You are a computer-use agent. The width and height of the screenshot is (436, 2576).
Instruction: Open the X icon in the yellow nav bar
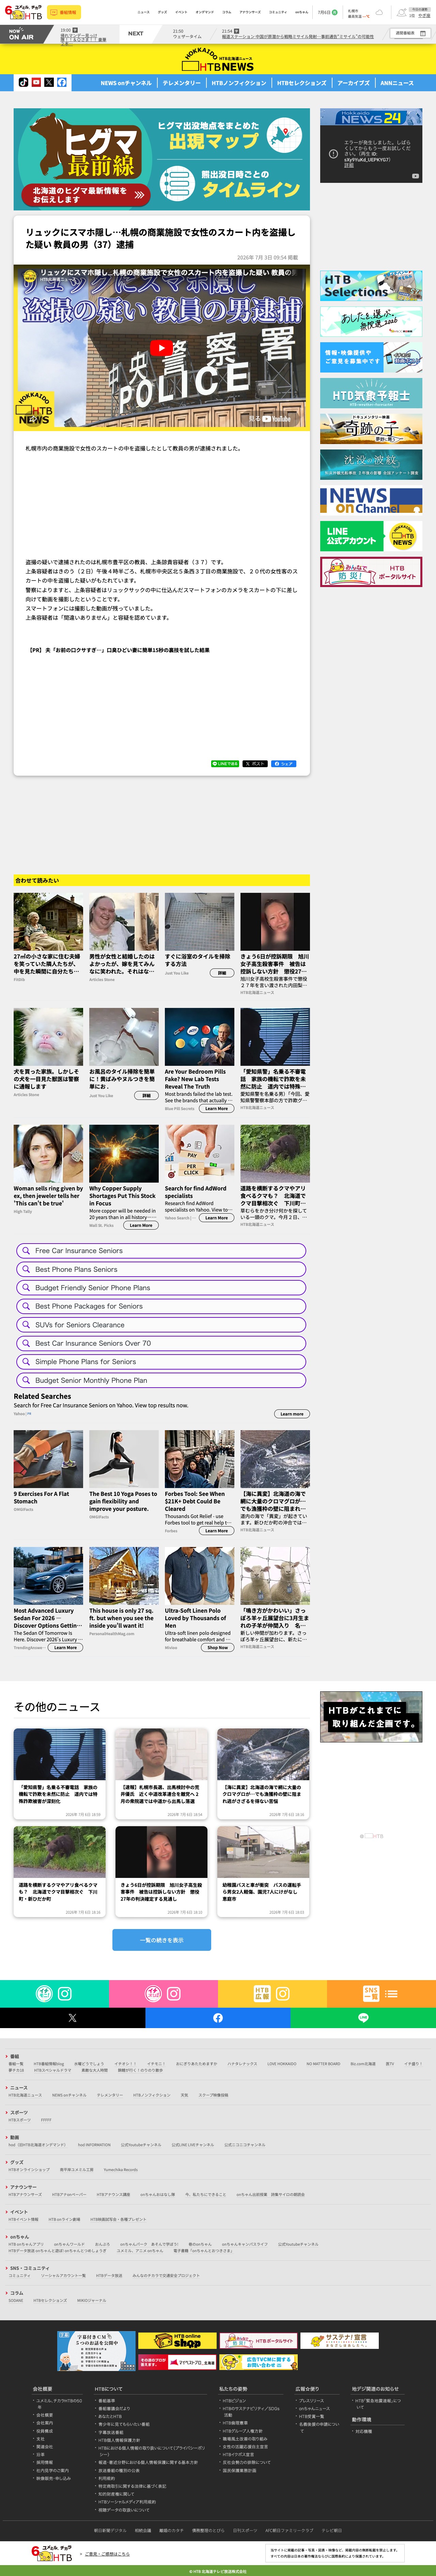[49, 82]
